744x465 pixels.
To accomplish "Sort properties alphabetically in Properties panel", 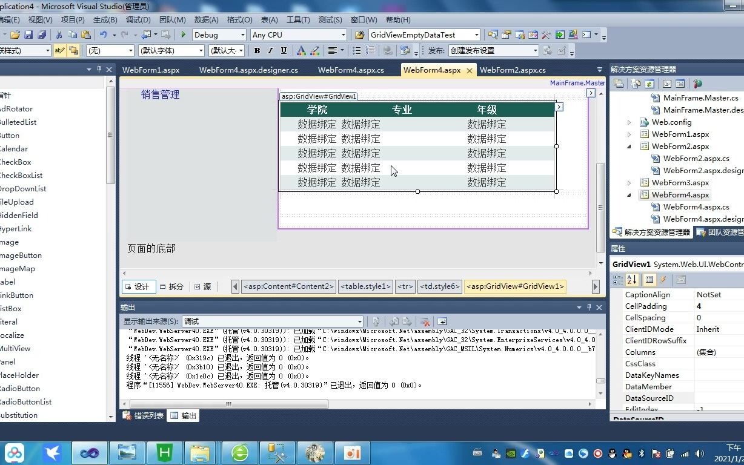I will tap(631, 280).
